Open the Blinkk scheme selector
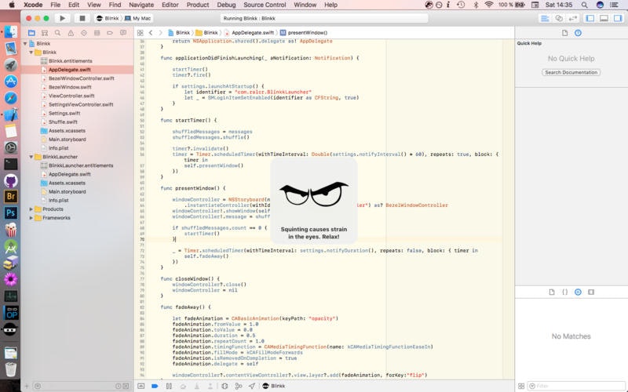The width and height of the screenshot is (628, 392). (108, 18)
